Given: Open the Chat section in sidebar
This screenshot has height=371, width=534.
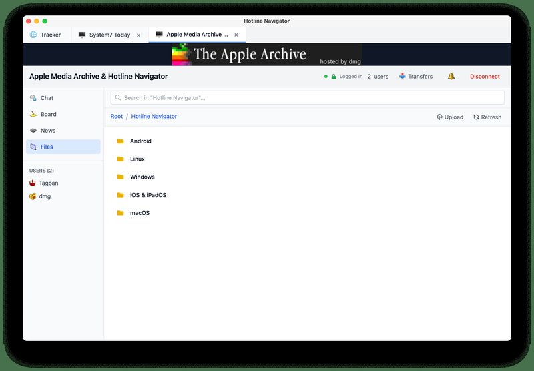Looking at the screenshot, I should click(x=63, y=98).
